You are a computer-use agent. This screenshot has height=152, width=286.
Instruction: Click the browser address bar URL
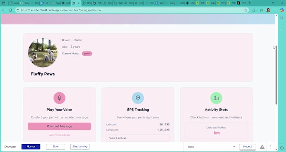61,10
